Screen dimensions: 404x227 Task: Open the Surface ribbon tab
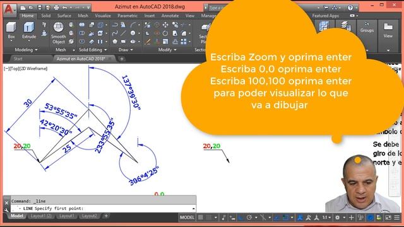coord(64,16)
